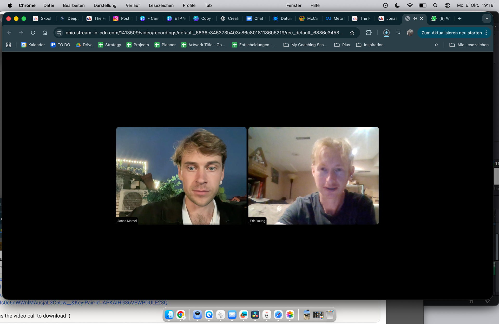Switch to the Instagram Post tab
This screenshot has height=324, width=499.
pyautogui.click(x=123, y=18)
